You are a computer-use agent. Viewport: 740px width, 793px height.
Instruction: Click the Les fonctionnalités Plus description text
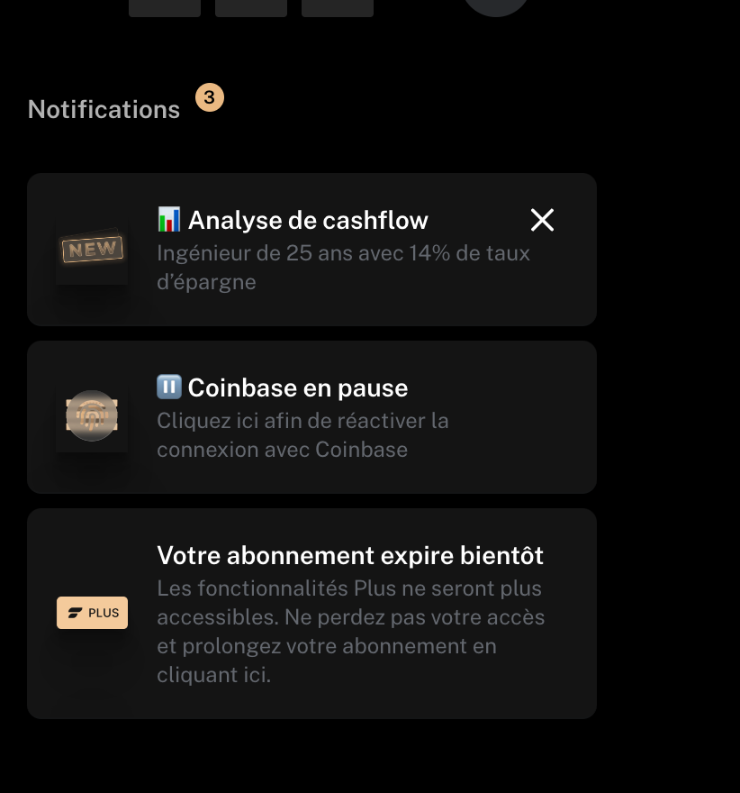(x=351, y=631)
